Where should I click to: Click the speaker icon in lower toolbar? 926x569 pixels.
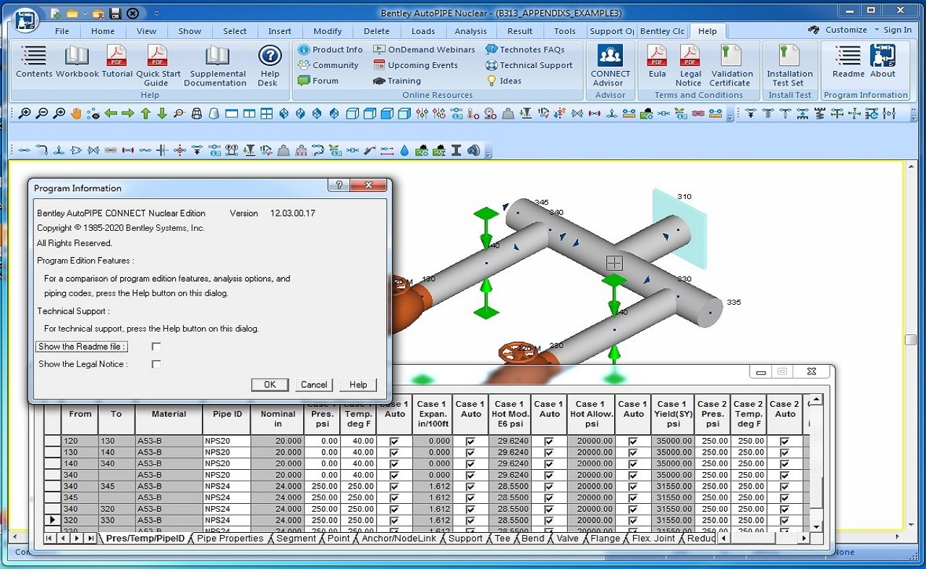(x=474, y=151)
